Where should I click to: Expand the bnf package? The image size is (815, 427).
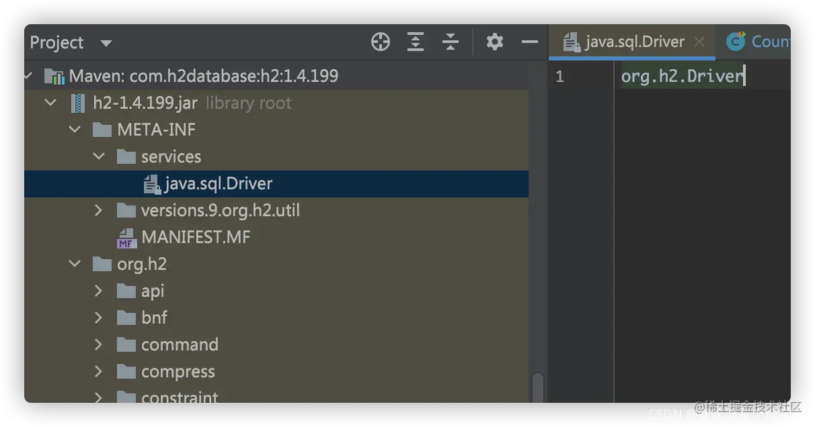coord(99,318)
